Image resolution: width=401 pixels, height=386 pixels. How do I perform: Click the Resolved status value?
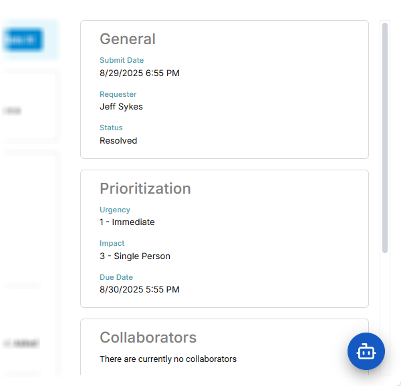click(x=118, y=140)
